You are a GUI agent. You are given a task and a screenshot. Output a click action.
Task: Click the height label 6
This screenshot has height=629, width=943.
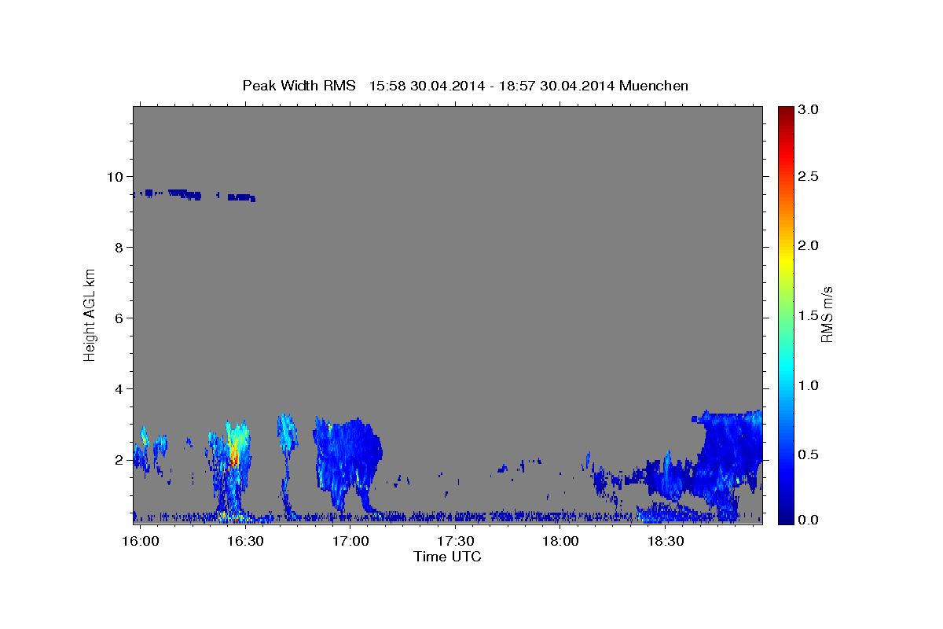tap(120, 318)
